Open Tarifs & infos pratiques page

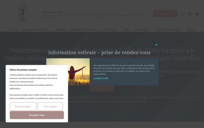(169, 30)
